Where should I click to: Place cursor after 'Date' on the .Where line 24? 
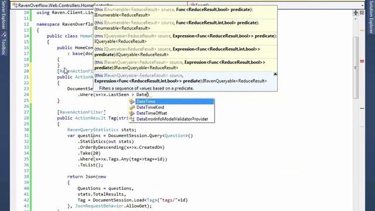[x=147, y=95]
